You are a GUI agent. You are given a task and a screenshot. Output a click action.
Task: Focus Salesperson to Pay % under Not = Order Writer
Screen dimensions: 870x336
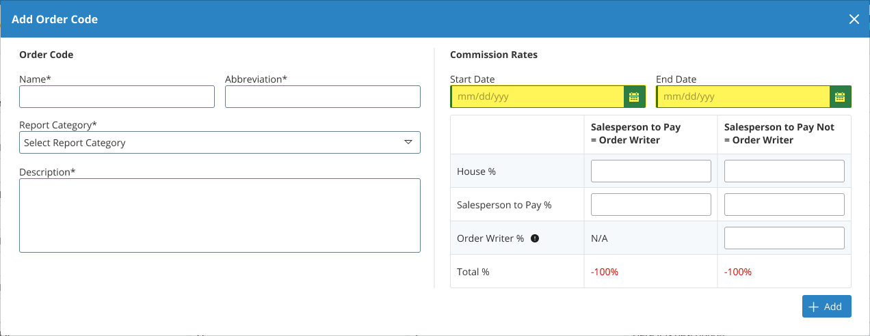pos(784,205)
